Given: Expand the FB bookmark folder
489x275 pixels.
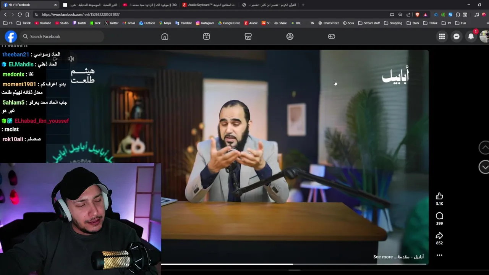Looking at the screenshot, I should pyautogui.click(x=8, y=23).
